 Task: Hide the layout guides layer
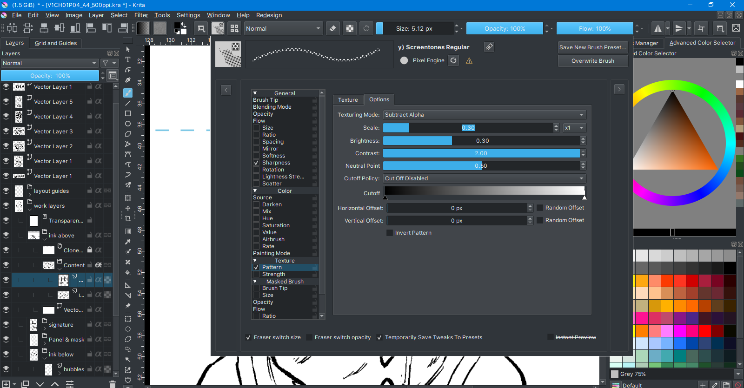(x=6, y=191)
